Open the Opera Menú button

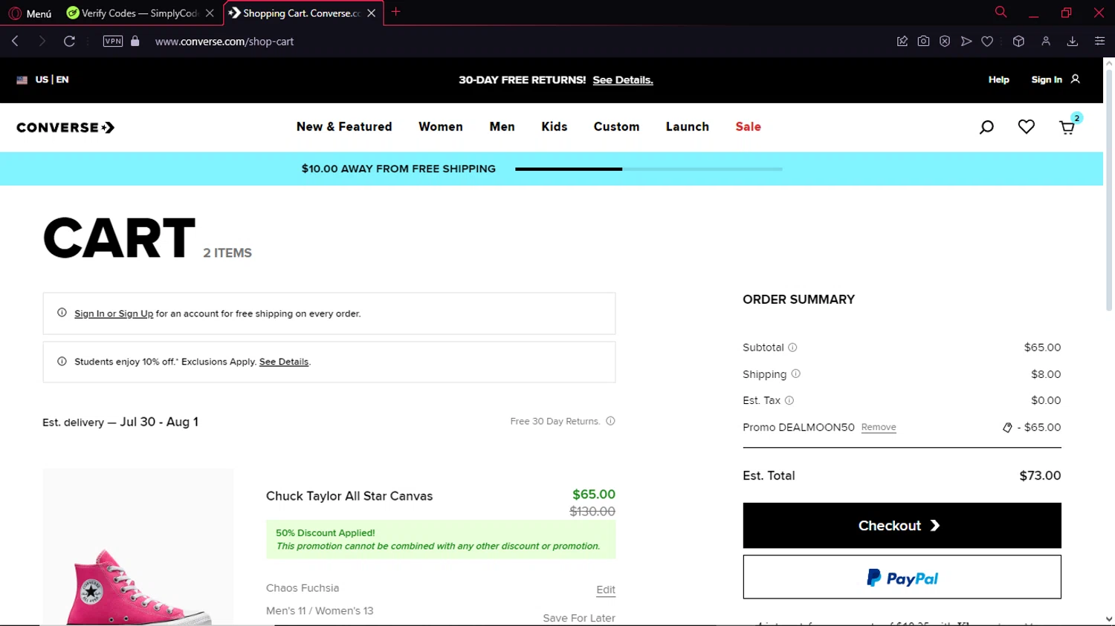[x=30, y=13]
